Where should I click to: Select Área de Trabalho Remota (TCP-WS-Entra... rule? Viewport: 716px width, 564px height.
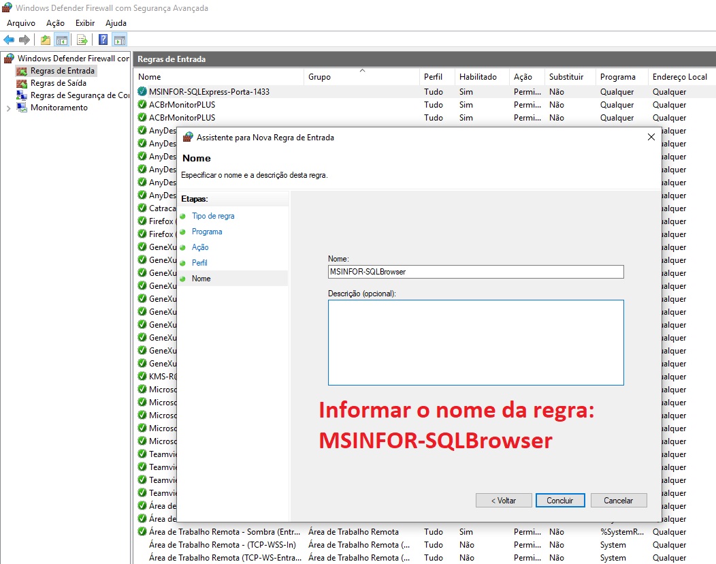(x=425, y=558)
